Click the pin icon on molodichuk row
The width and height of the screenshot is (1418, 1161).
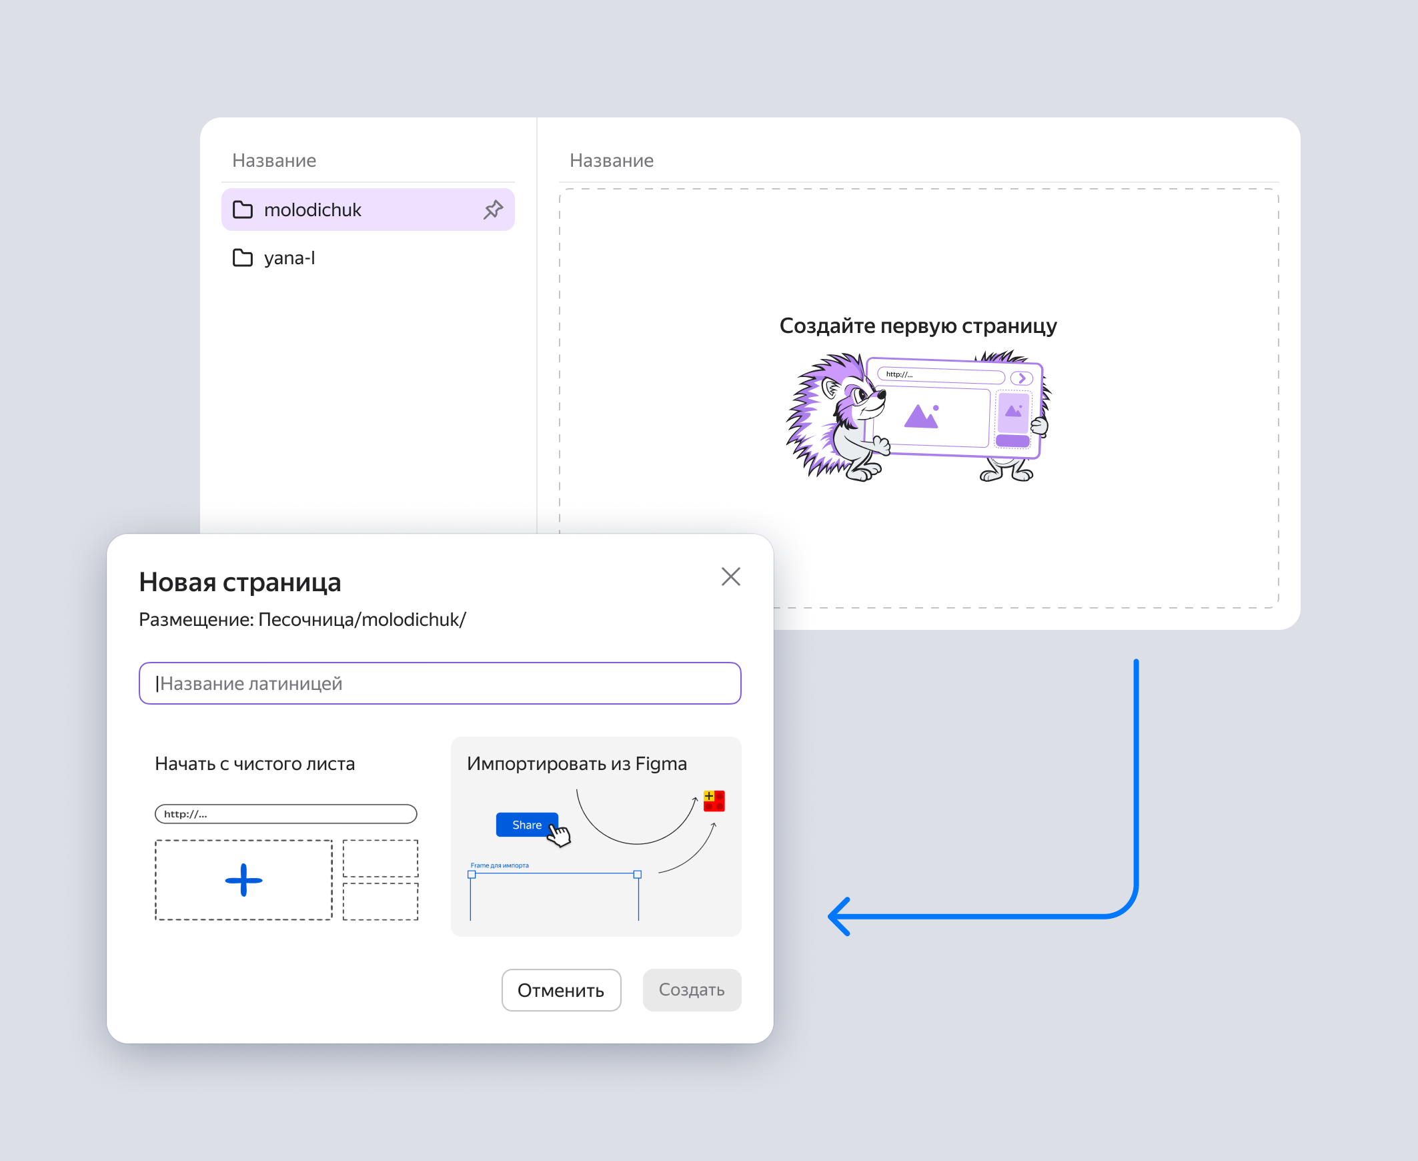(x=494, y=210)
